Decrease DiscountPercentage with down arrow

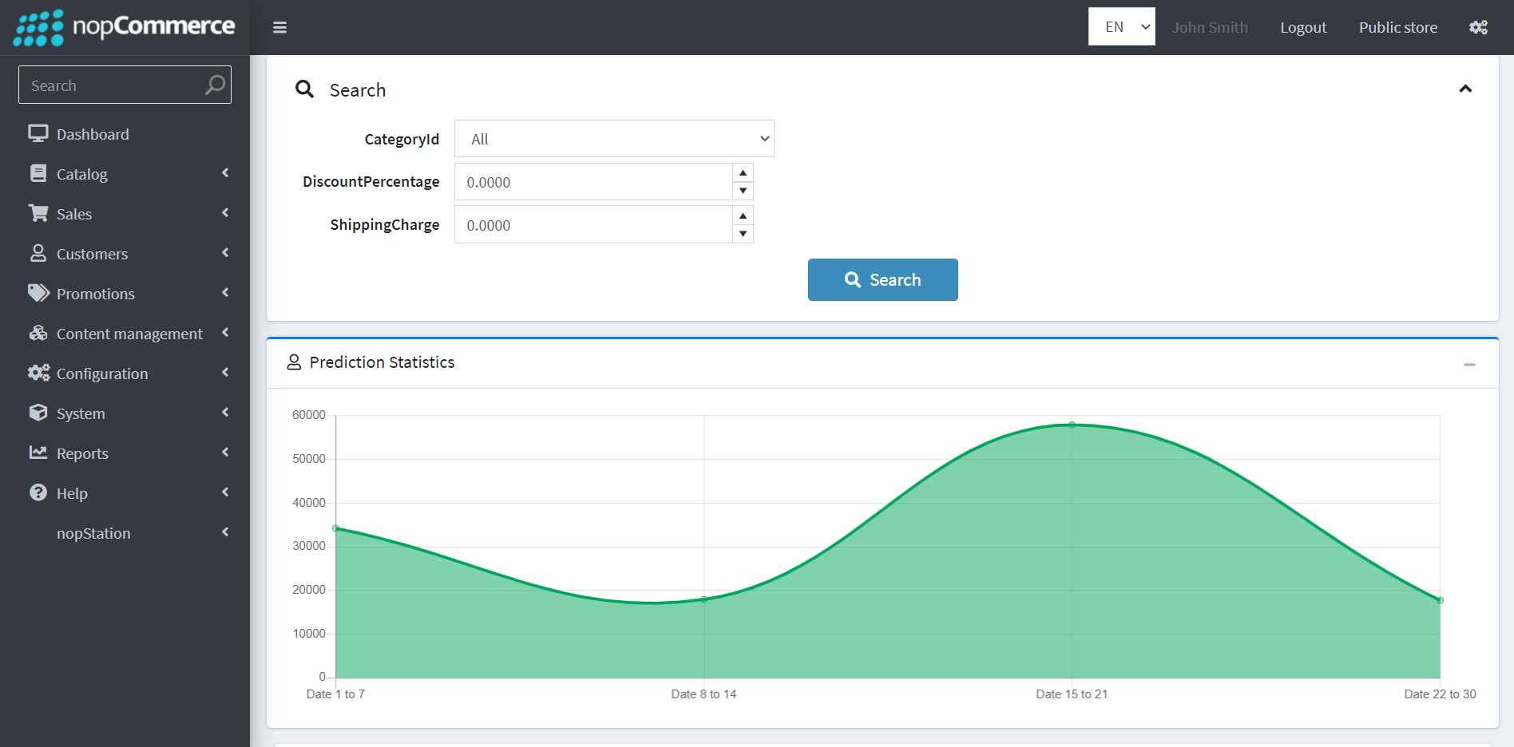point(743,191)
